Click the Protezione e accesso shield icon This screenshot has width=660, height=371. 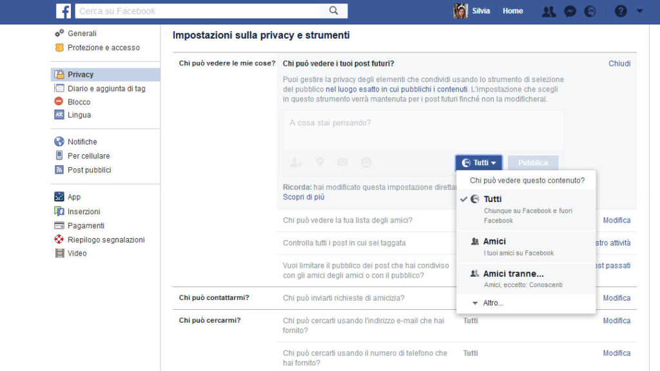[59, 48]
